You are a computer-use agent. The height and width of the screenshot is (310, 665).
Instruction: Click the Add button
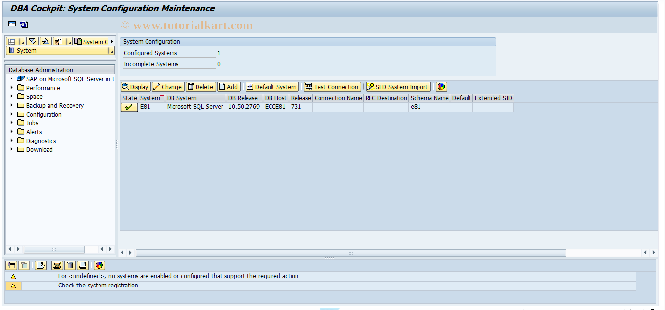[x=228, y=87]
